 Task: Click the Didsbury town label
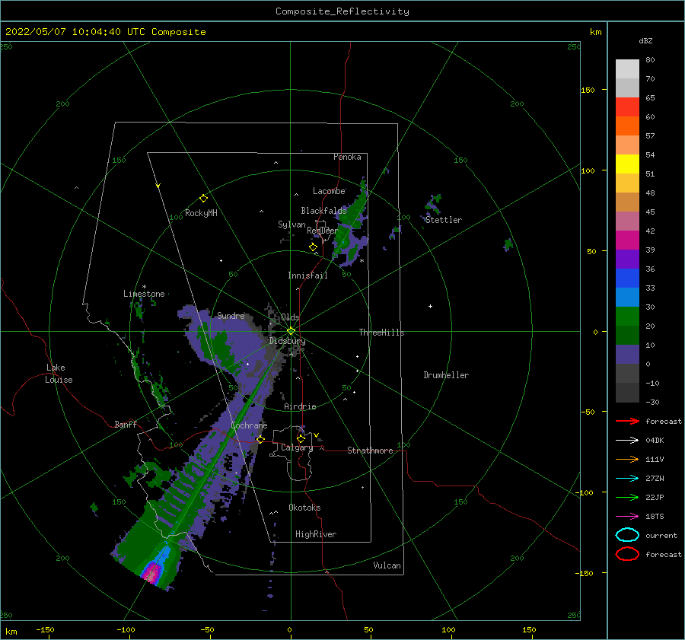(x=287, y=341)
